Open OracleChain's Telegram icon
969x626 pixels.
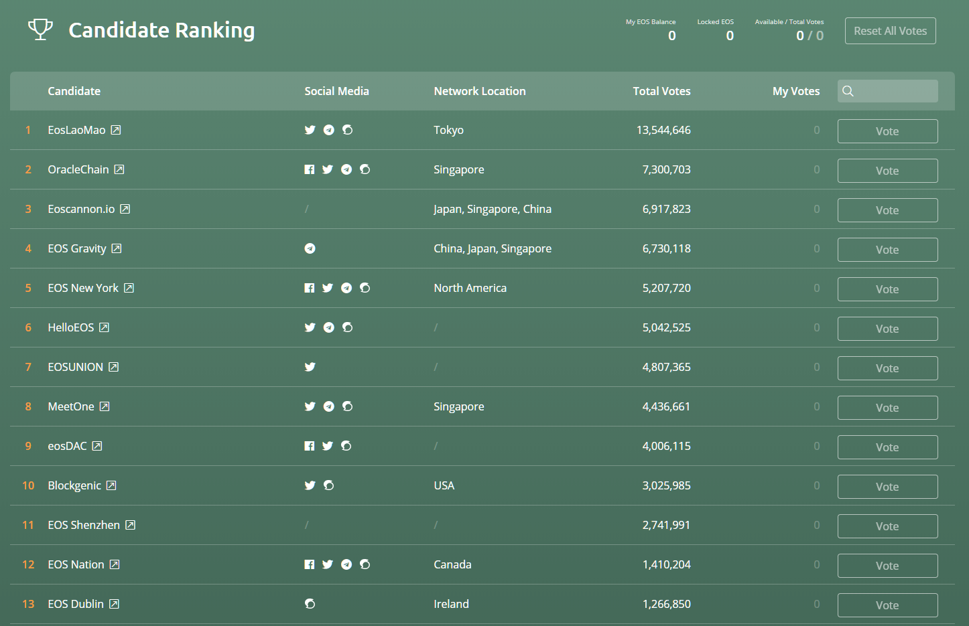346,169
